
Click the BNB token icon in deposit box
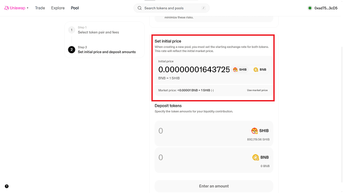[x=255, y=157]
